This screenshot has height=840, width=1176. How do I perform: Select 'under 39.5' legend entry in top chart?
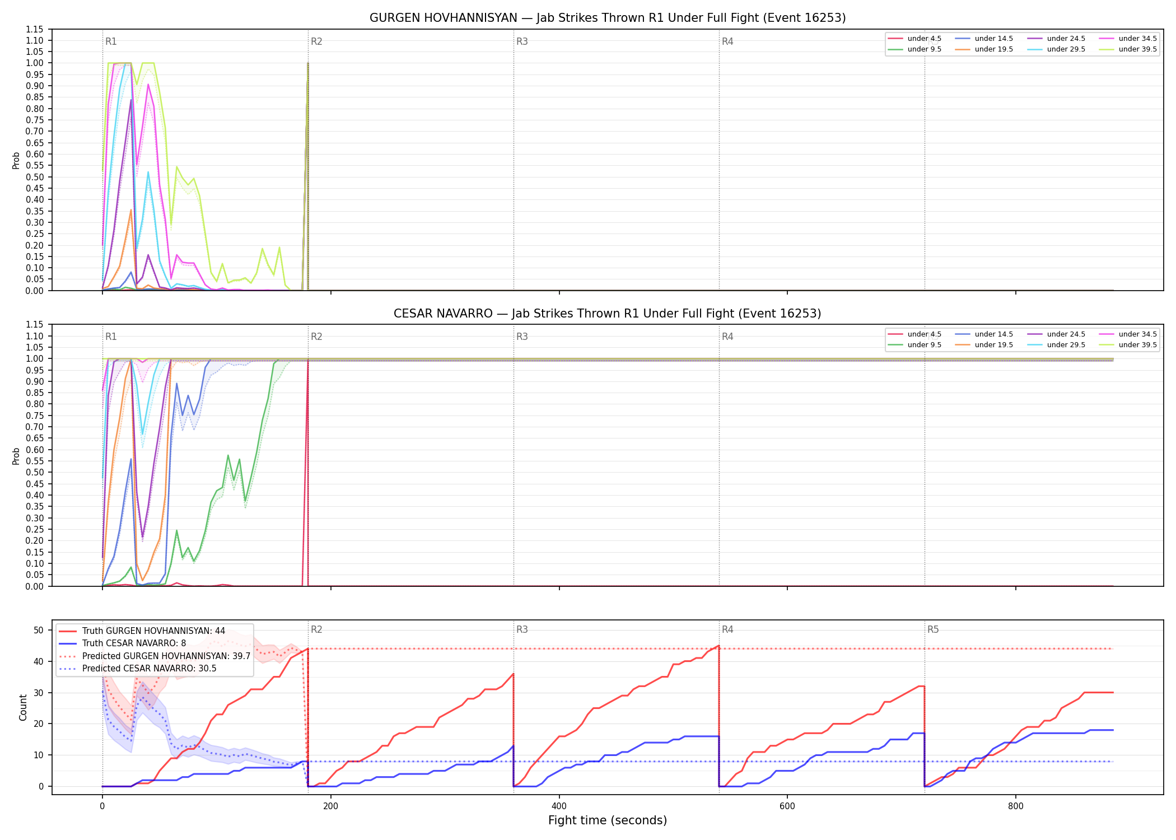click(x=1128, y=49)
